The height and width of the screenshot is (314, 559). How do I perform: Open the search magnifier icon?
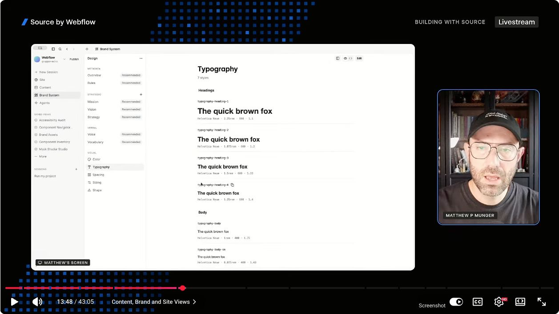click(x=60, y=49)
